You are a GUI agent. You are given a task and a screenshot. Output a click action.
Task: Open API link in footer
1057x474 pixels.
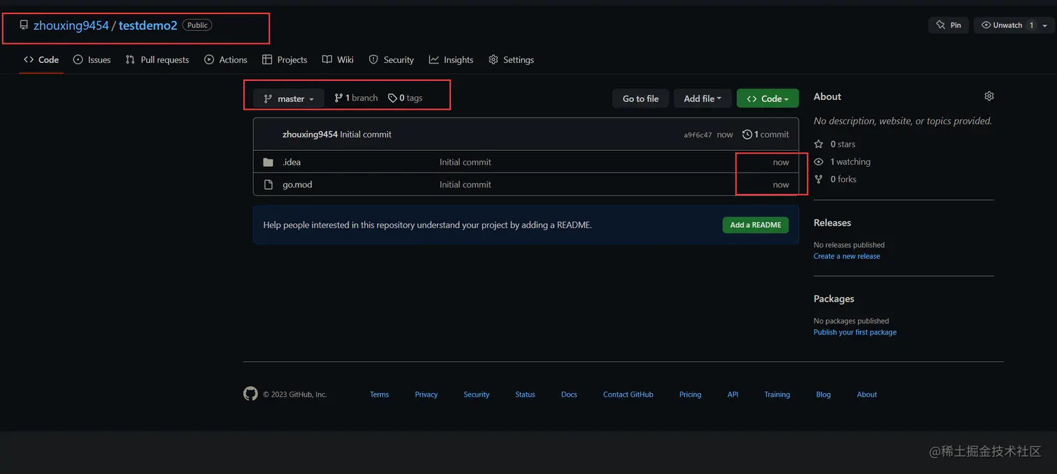pos(733,394)
